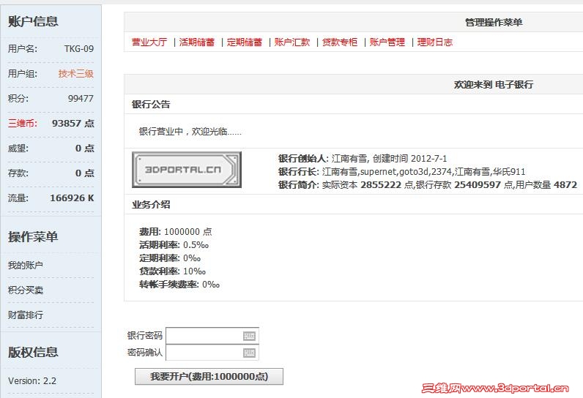Click the 账户信息 sidebar heading

pos(33,21)
